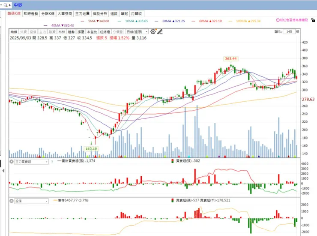Click the date 2025/09/03 in quote line
This screenshot has height=236, width=317.
click(21, 38)
